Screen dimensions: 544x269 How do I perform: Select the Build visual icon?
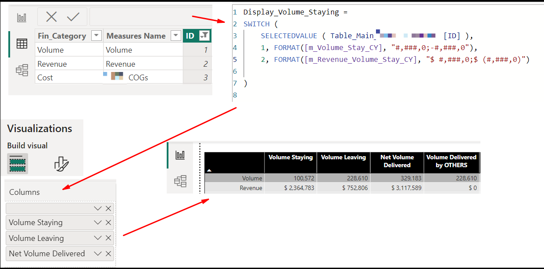(x=18, y=164)
